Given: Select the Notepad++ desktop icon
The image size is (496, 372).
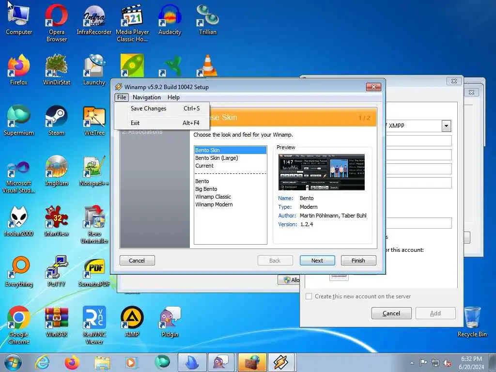Looking at the screenshot, I should click(x=94, y=171).
